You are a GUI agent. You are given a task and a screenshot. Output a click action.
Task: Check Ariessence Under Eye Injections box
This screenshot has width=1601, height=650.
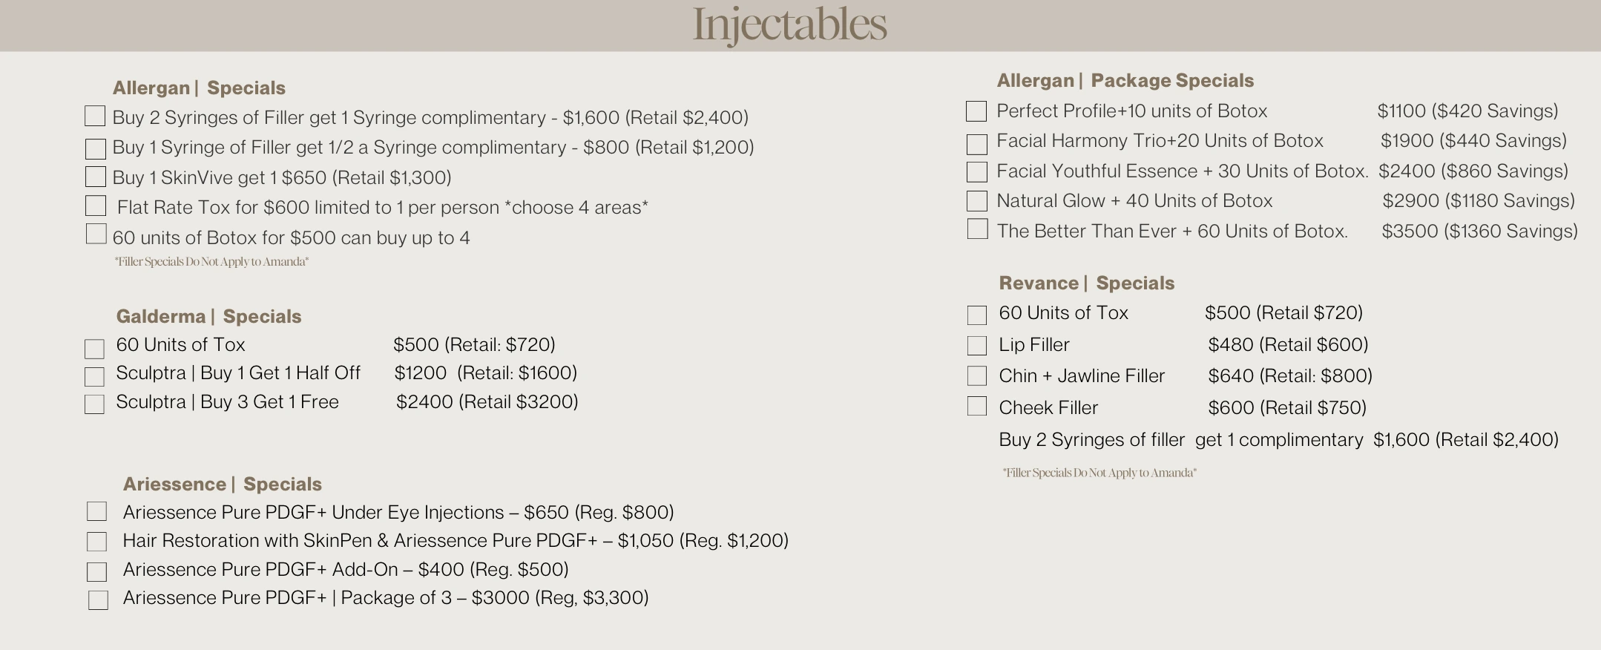(x=96, y=511)
